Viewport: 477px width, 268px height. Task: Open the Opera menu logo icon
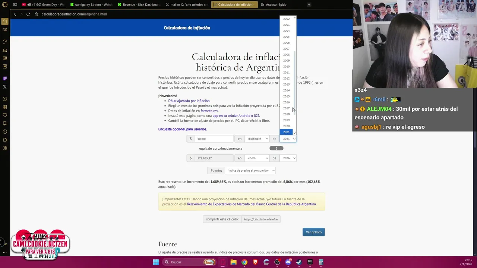click(x=5, y=4)
